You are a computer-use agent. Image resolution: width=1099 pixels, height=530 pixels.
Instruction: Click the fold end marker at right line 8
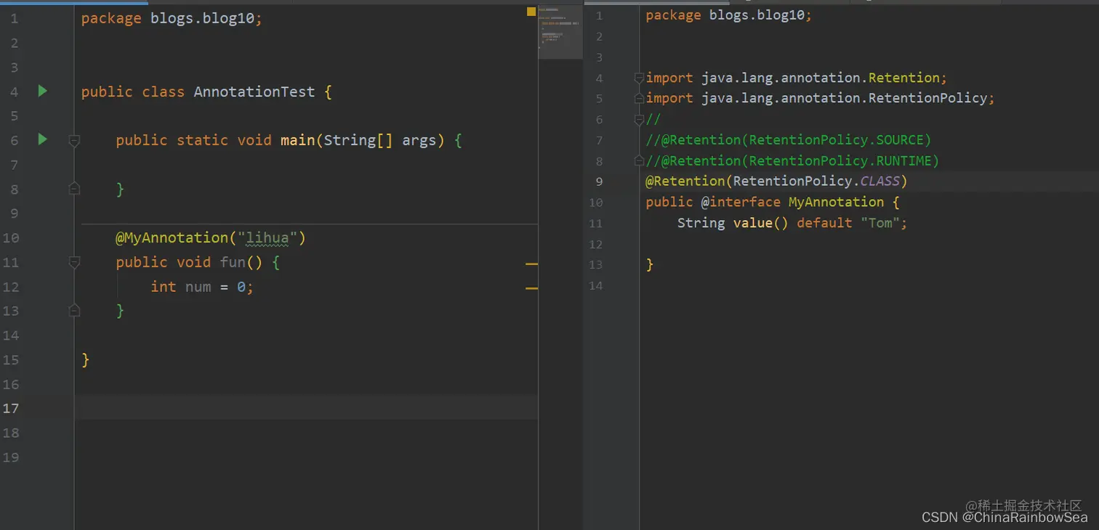(639, 160)
